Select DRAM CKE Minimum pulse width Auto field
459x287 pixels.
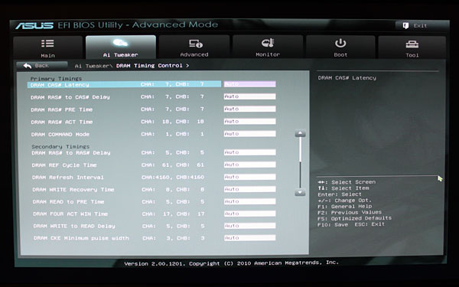249,238
